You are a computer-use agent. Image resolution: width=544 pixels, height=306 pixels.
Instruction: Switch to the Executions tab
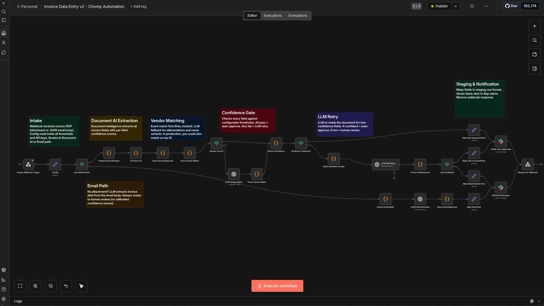(273, 16)
